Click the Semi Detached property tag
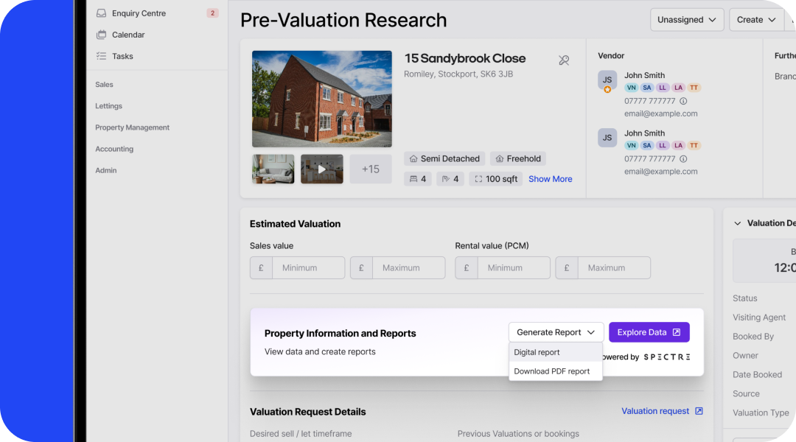 pyautogui.click(x=444, y=158)
